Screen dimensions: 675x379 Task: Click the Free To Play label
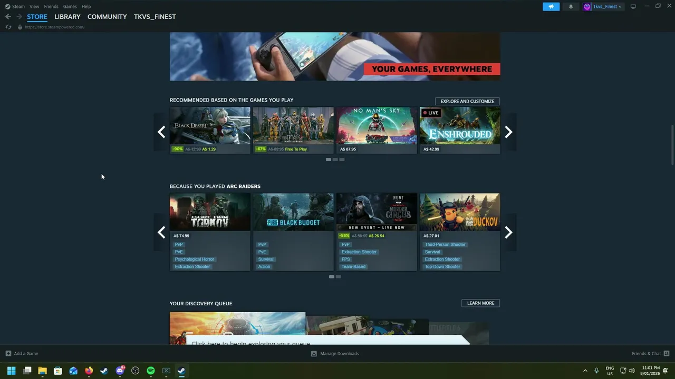click(x=296, y=149)
